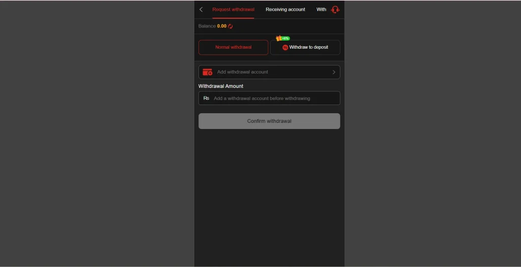Screen dimensions: 521x267
Task: Click the Balance label text
Action: click(x=207, y=26)
